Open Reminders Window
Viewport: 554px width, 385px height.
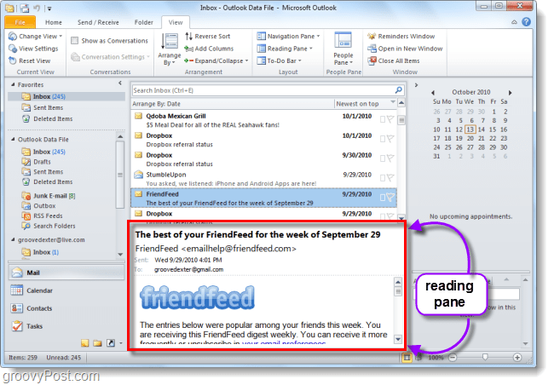(x=401, y=37)
